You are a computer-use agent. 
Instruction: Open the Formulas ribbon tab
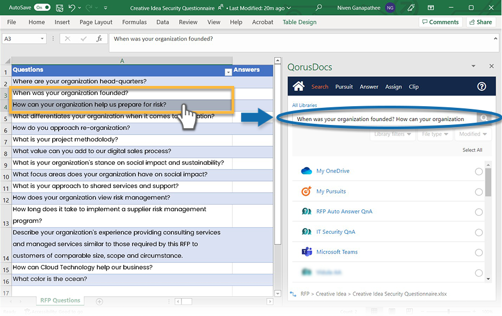tap(134, 22)
